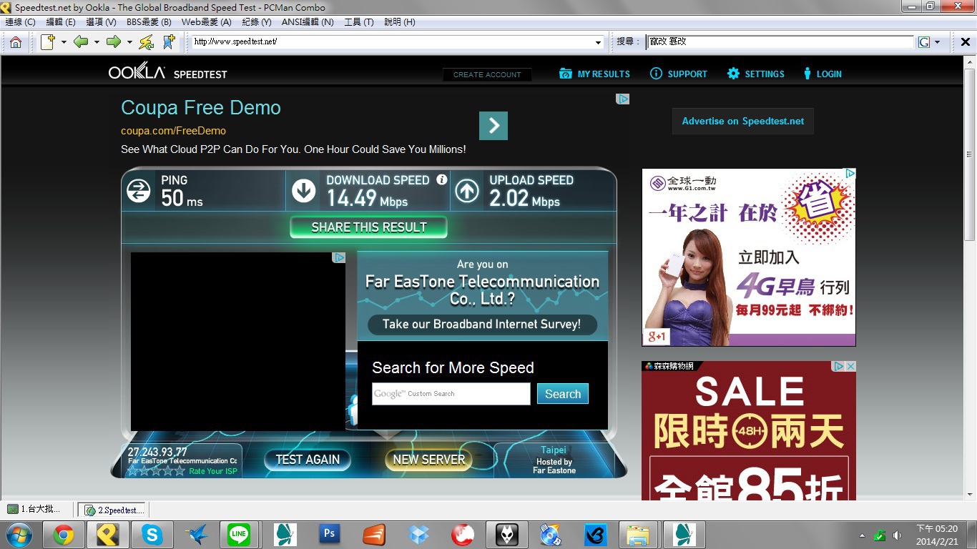Click the new connection page icon

point(48,42)
